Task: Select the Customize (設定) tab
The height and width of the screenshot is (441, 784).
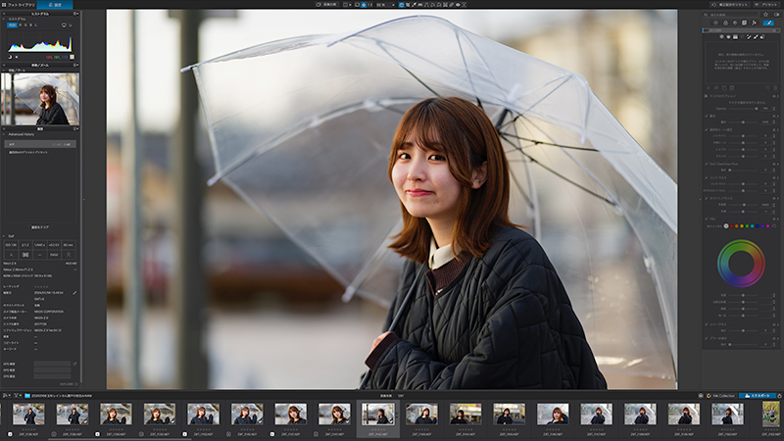Action: (x=55, y=5)
